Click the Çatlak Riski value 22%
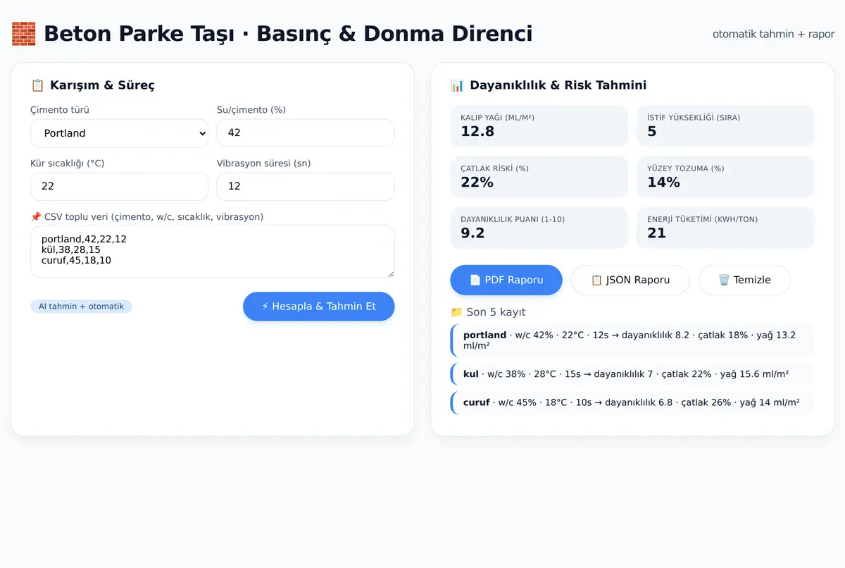Viewport: 845px width, 568px height. click(x=477, y=183)
